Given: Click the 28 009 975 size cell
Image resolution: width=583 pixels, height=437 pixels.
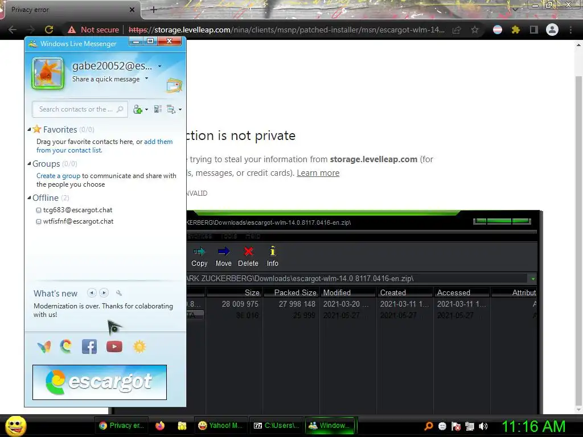Looking at the screenshot, I should click(240, 304).
